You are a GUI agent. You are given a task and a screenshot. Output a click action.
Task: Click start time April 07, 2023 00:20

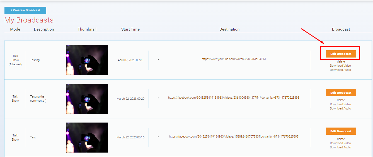[130, 60]
